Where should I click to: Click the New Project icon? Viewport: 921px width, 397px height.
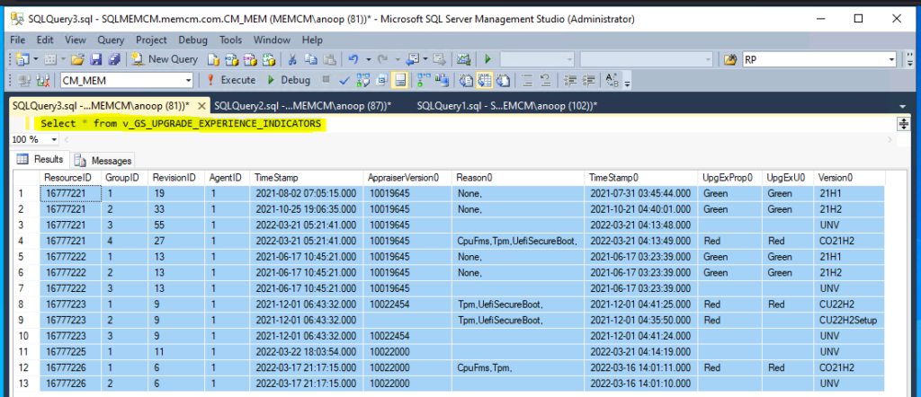(22, 59)
